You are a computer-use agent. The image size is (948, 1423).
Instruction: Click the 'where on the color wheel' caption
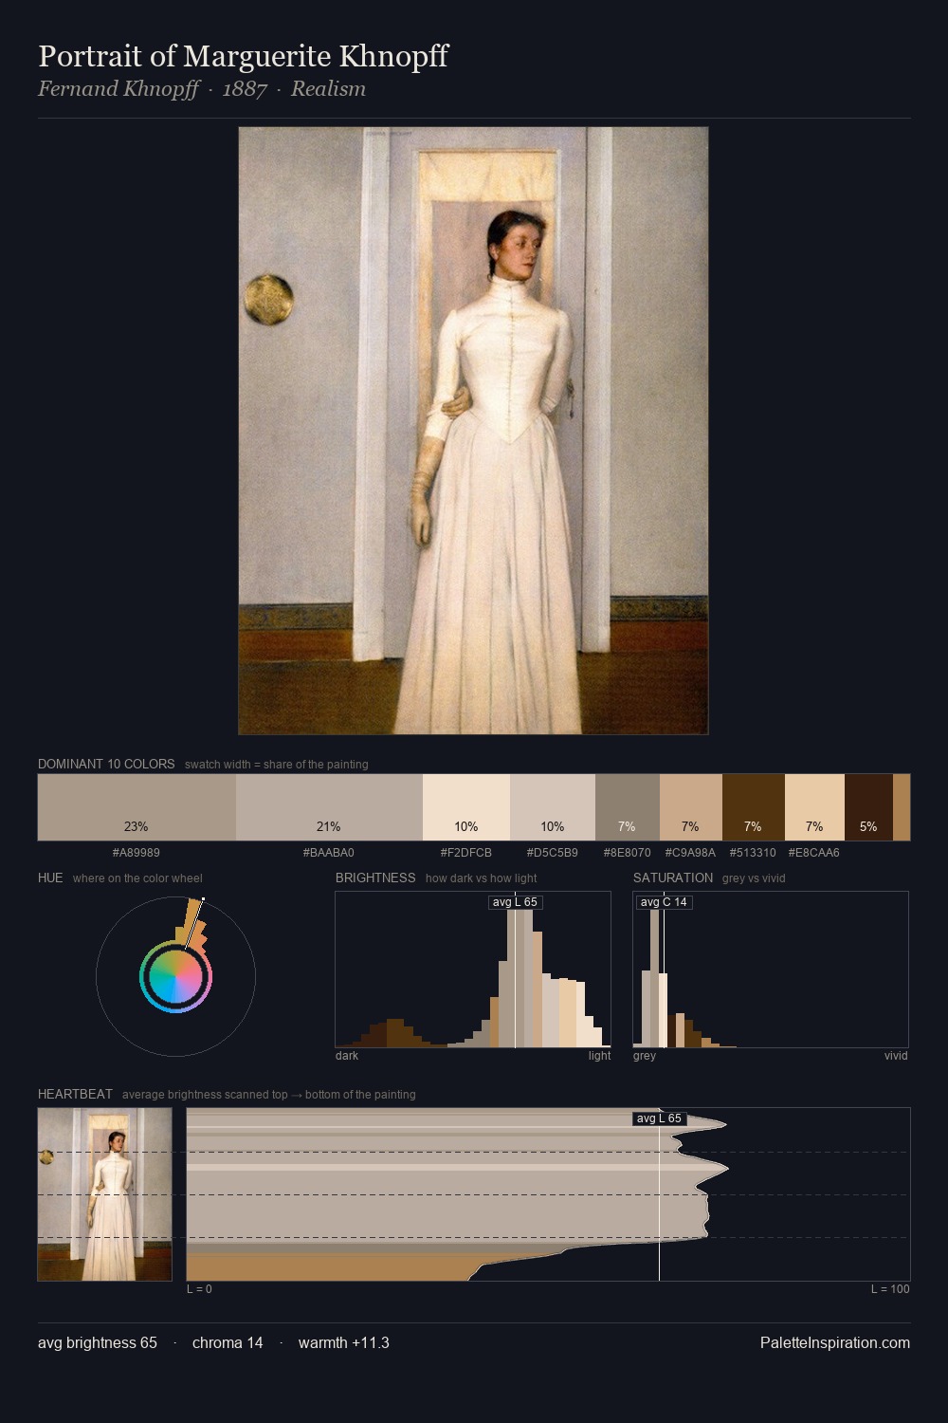click(x=137, y=878)
